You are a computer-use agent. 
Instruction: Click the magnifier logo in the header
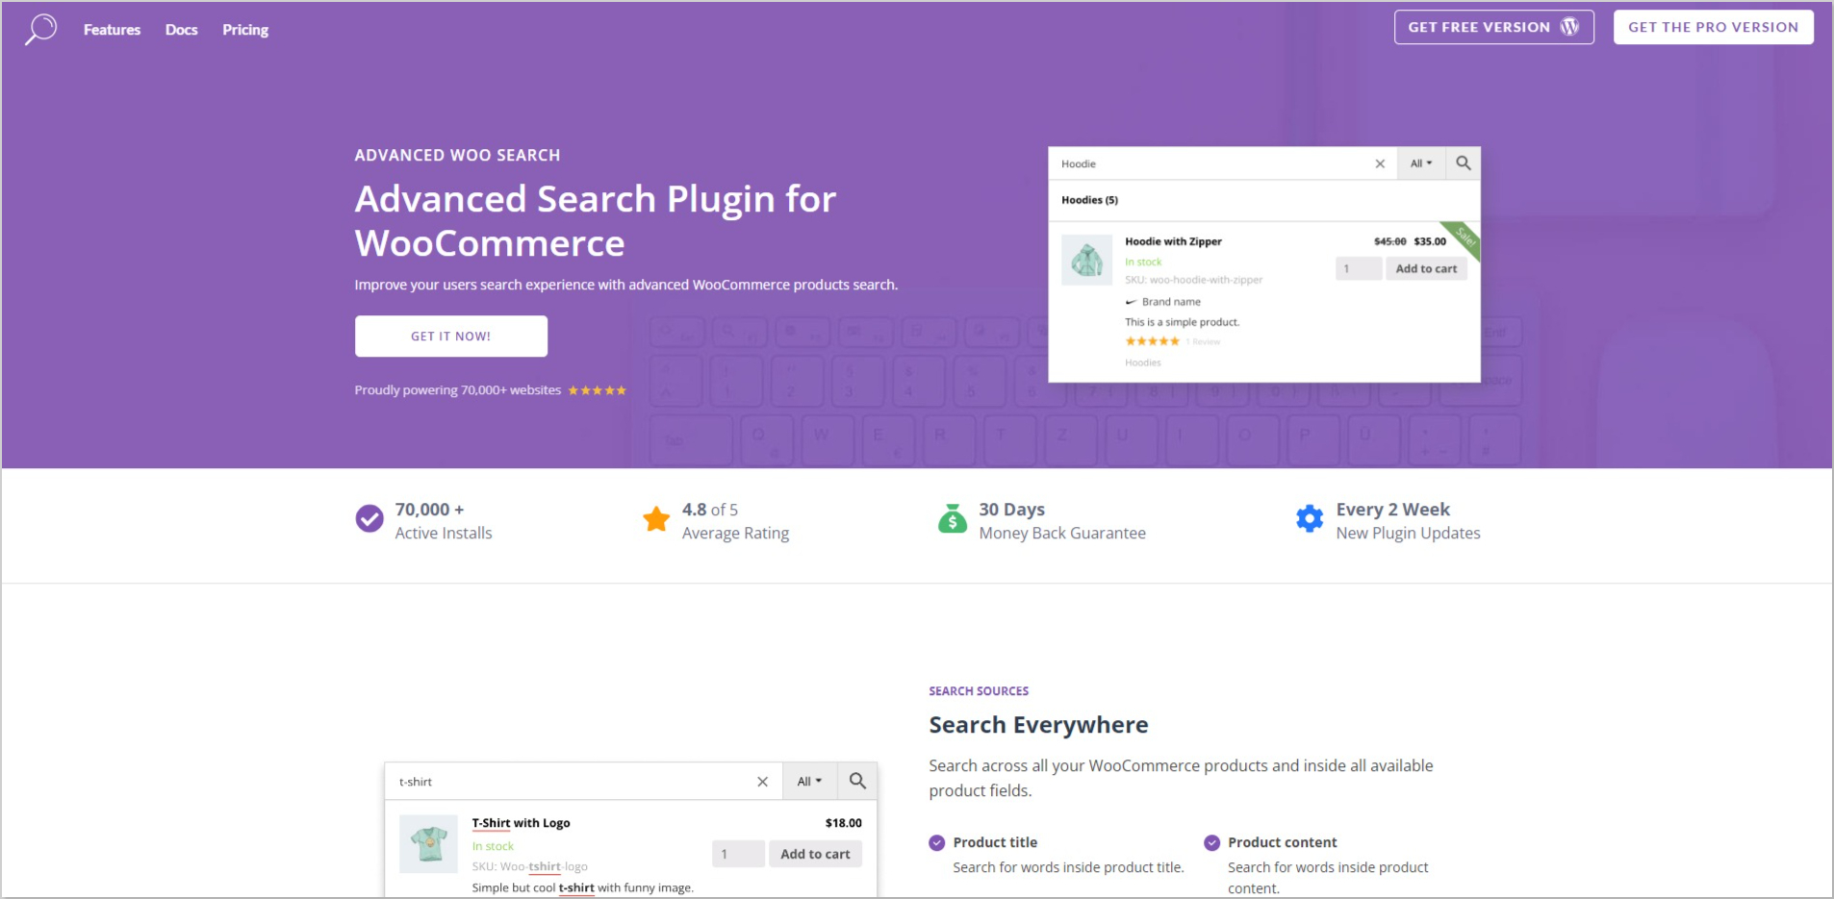click(40, 29)
